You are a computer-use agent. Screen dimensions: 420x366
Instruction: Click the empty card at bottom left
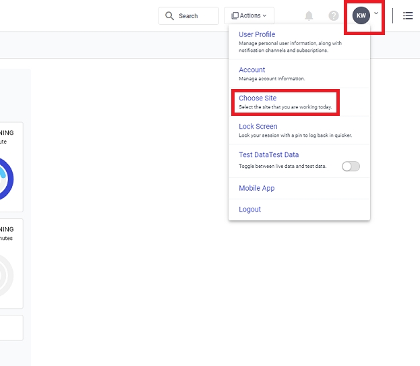tap(11, 328)
